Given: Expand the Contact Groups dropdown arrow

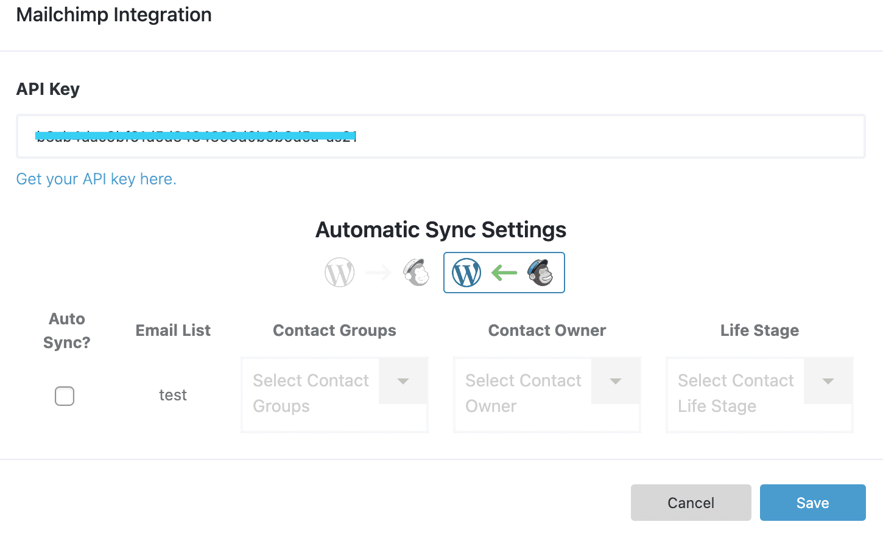Looking at the screenshot, I should click(x=403, y=381).
